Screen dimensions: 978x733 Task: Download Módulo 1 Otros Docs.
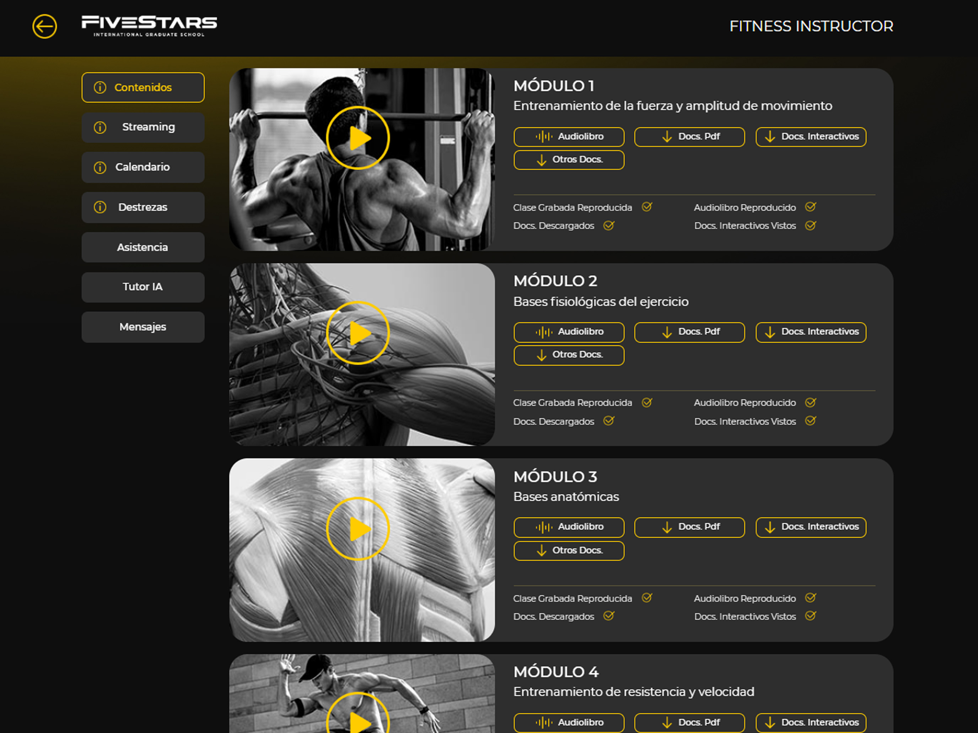point(569,160)
